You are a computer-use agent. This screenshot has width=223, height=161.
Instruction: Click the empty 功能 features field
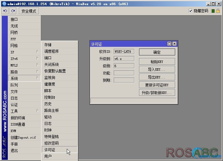[124, 73]
